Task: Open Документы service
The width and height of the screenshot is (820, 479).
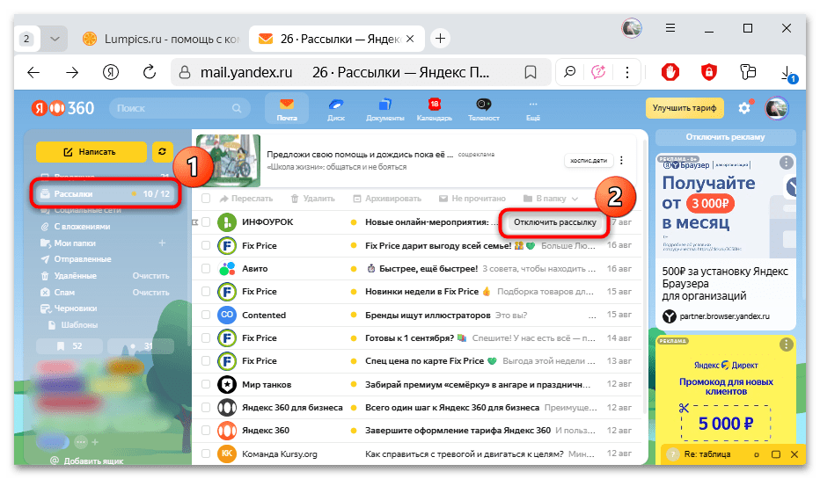Action: (x=384, y=109)
